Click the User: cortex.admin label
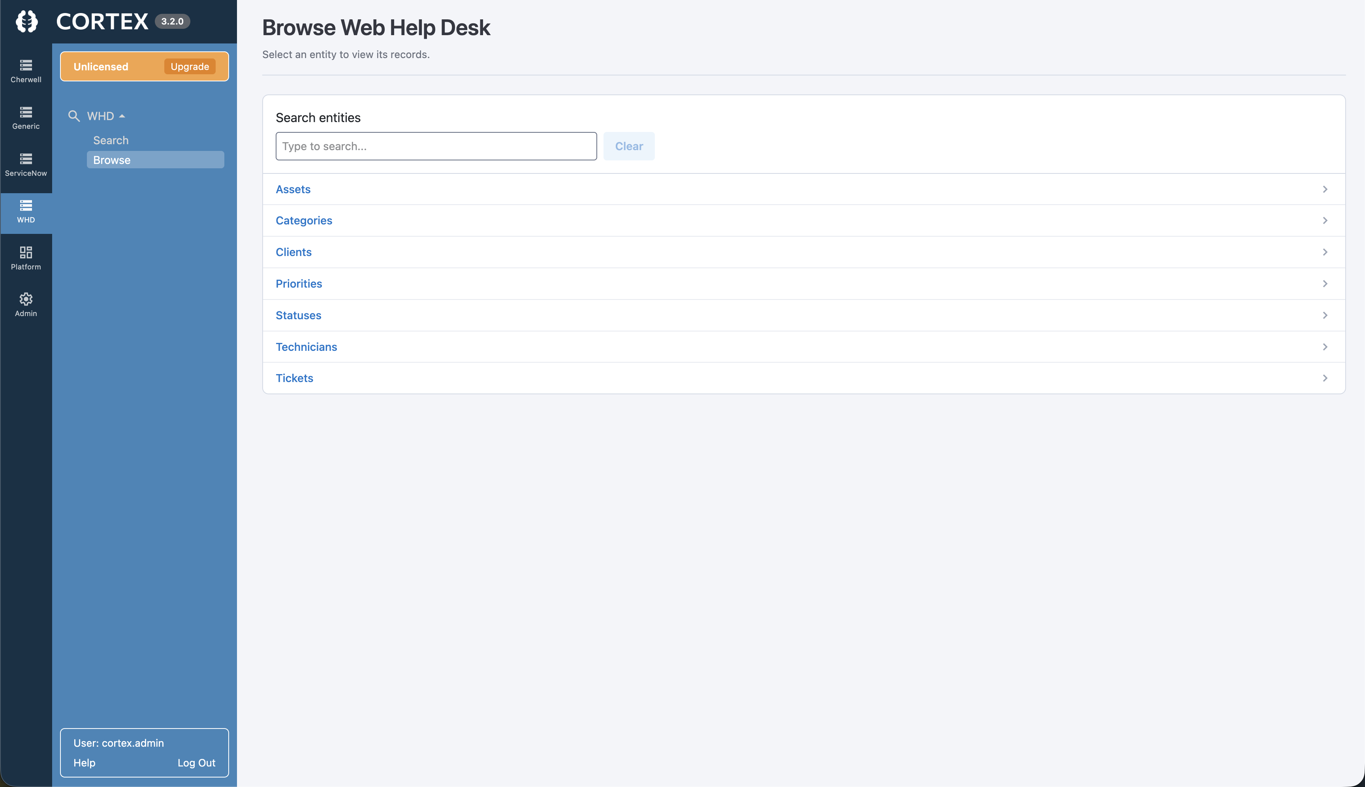This screenshot has width=1365, height=787. [x=118, y=743]
